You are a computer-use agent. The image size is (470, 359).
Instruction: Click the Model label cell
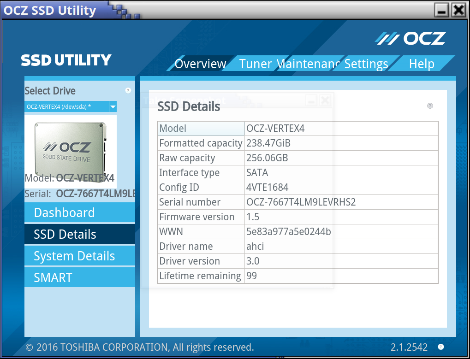pos(201,129)
